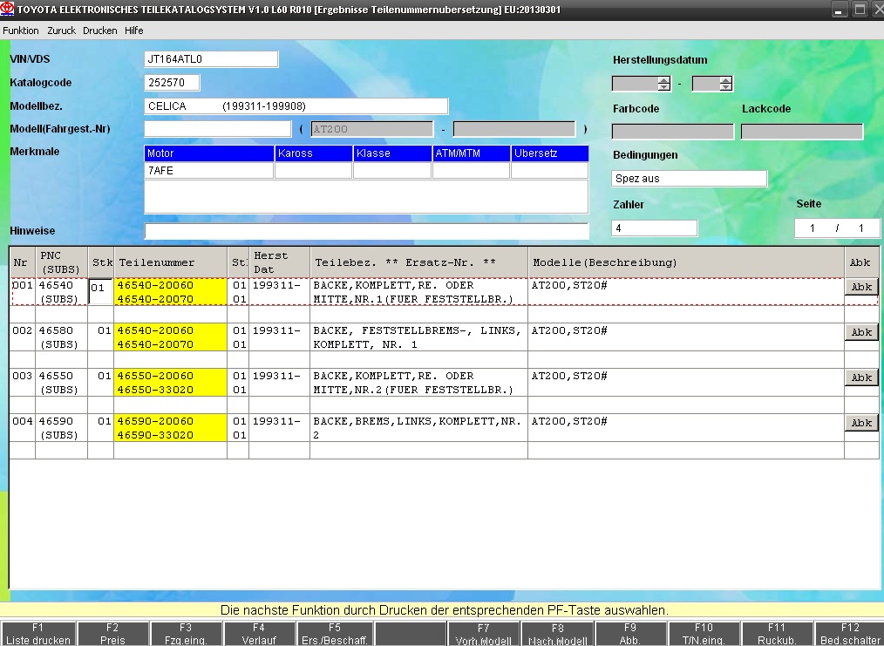Increment second Herstellungsdatum spinner
This screenshot has width=884, height=646.
point(726,80)
